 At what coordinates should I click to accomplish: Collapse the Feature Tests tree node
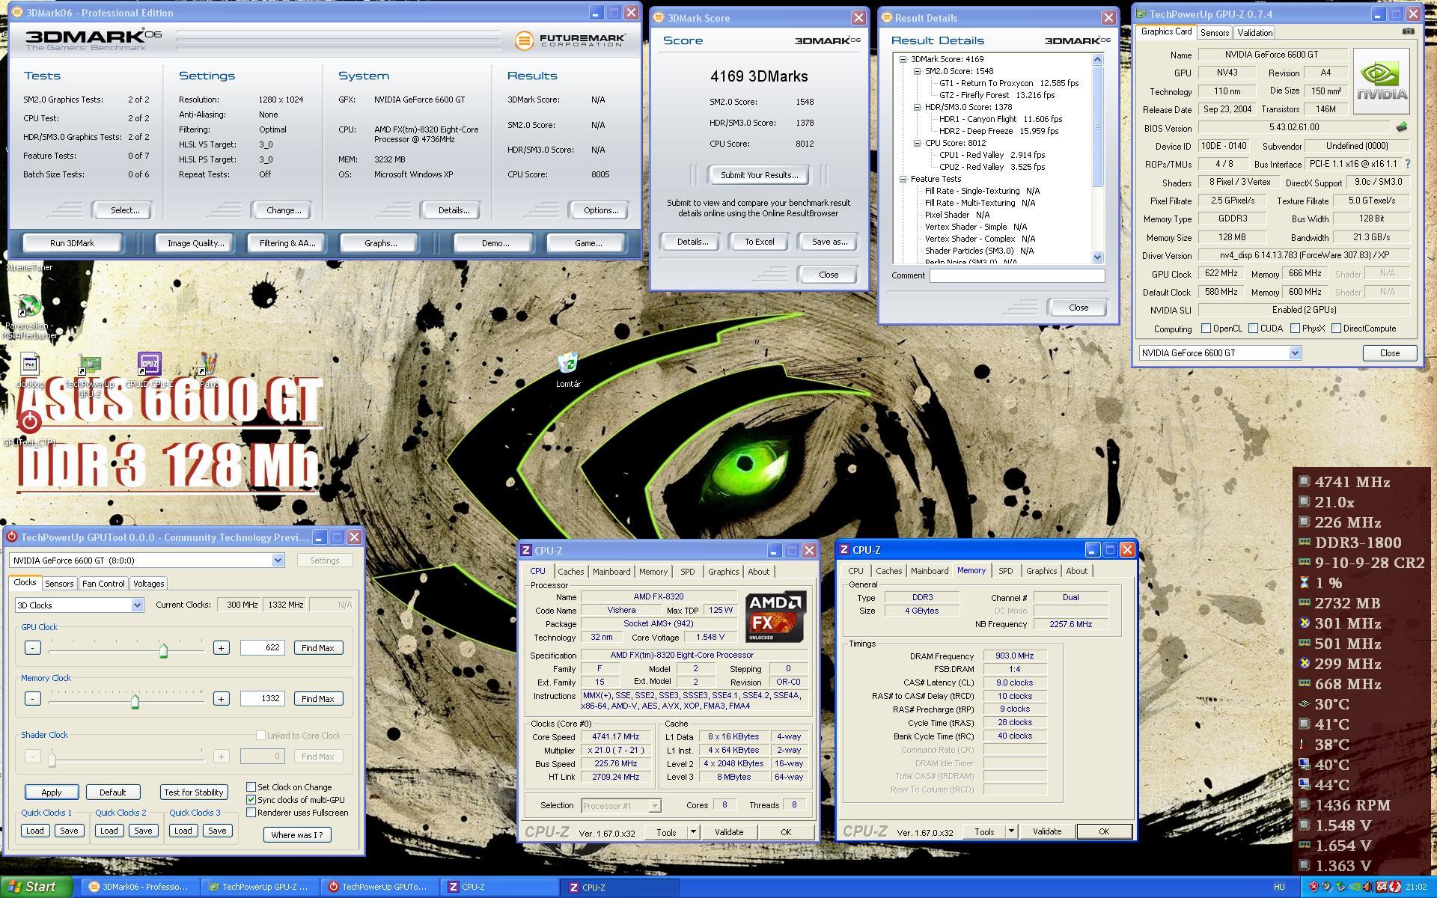[x=903, y=179]
